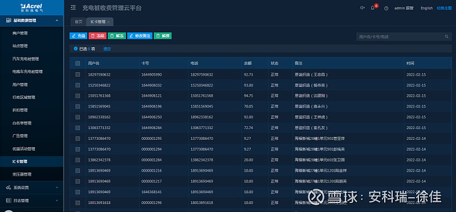456x212 pixels.
Task: Switch language to English
Action: 426,8
